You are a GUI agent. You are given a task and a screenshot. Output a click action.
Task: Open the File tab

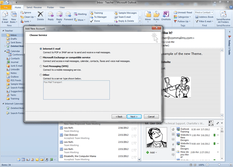[x=6, y=7]
